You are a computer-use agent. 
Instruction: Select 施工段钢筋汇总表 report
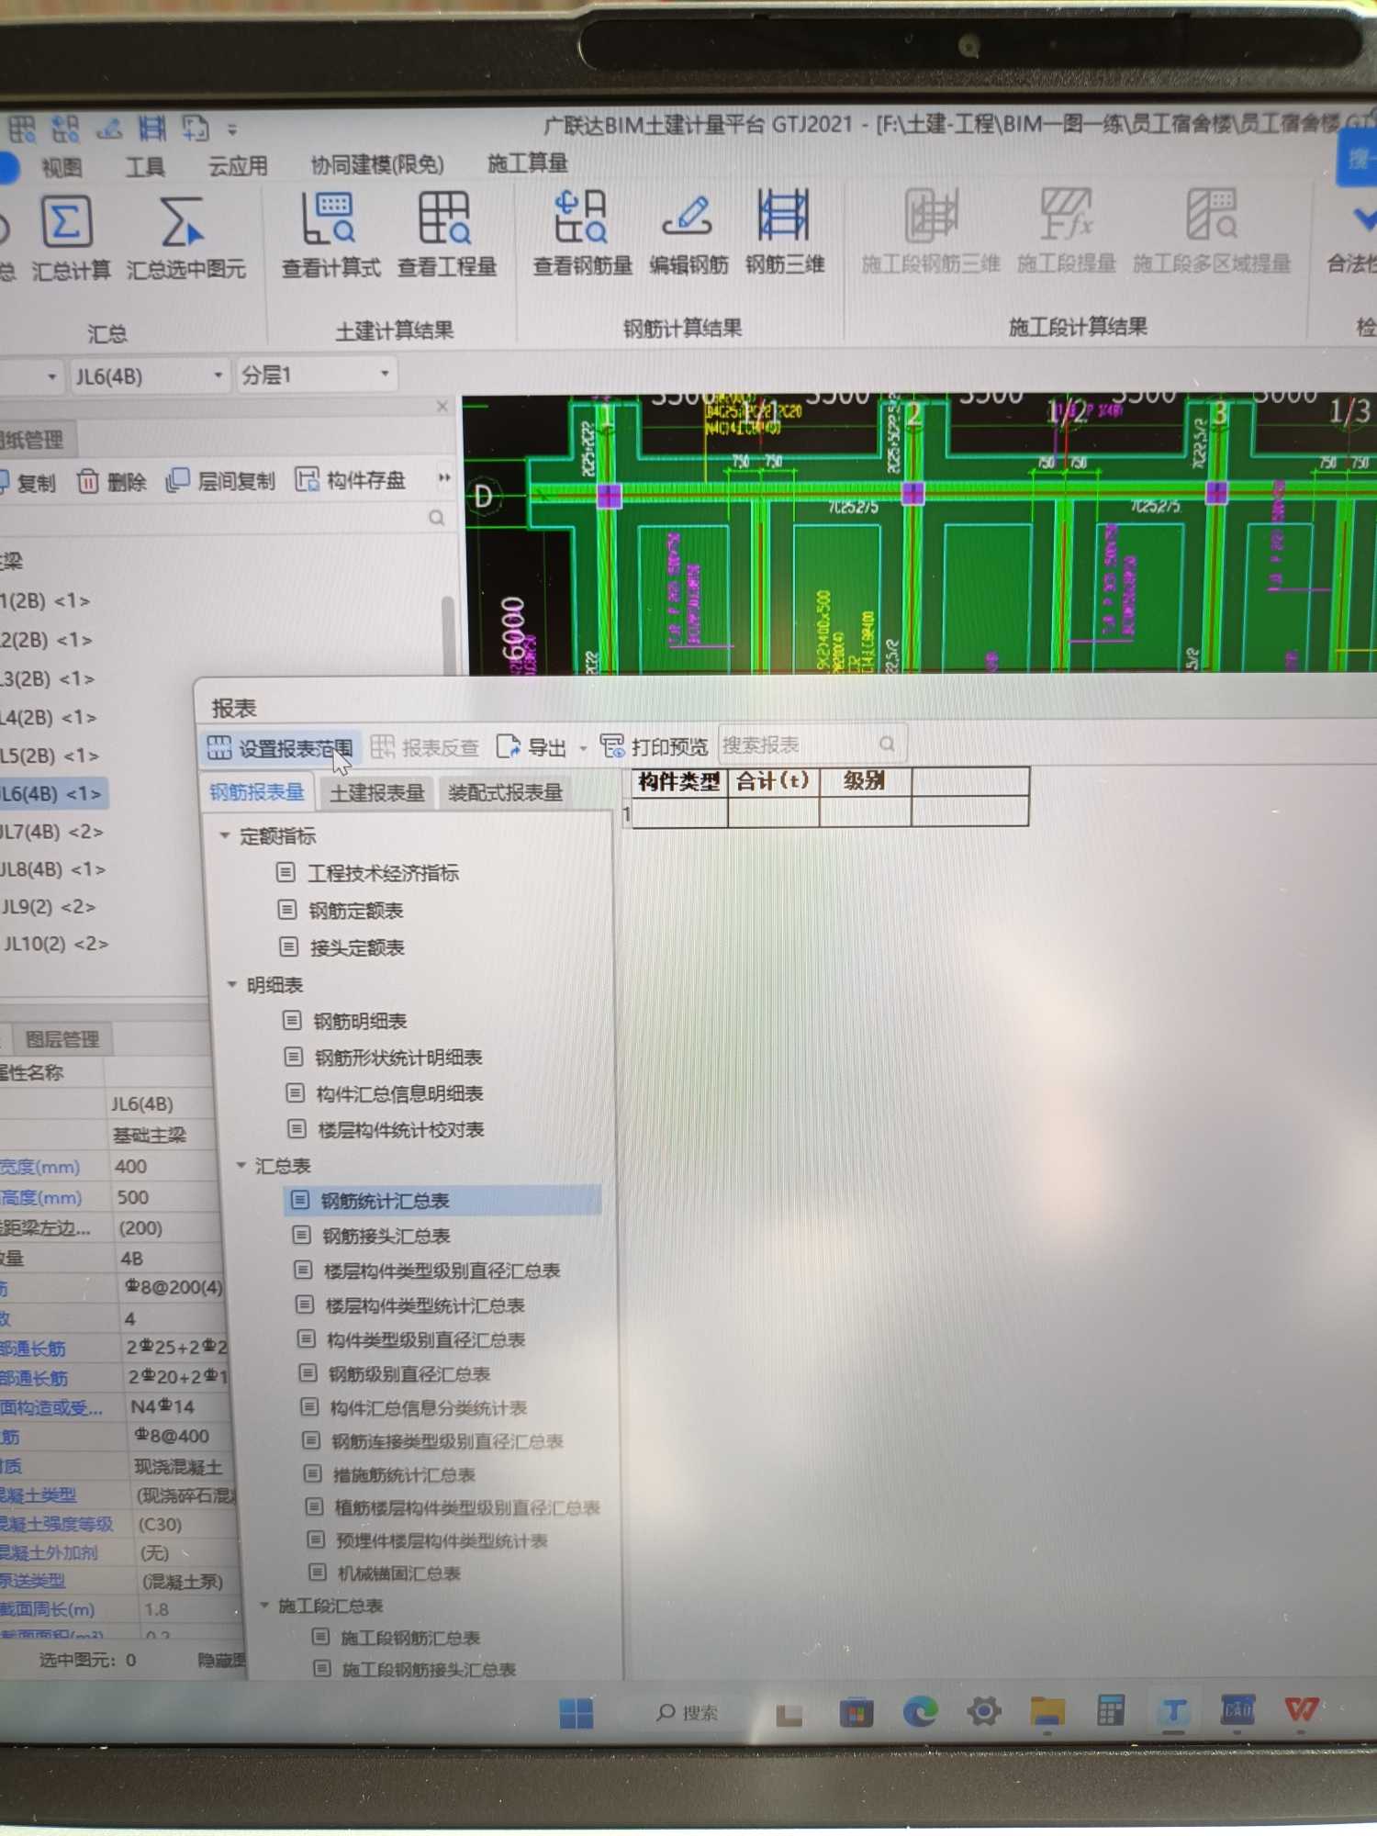pyautogui.click(x=397, y=1637)
